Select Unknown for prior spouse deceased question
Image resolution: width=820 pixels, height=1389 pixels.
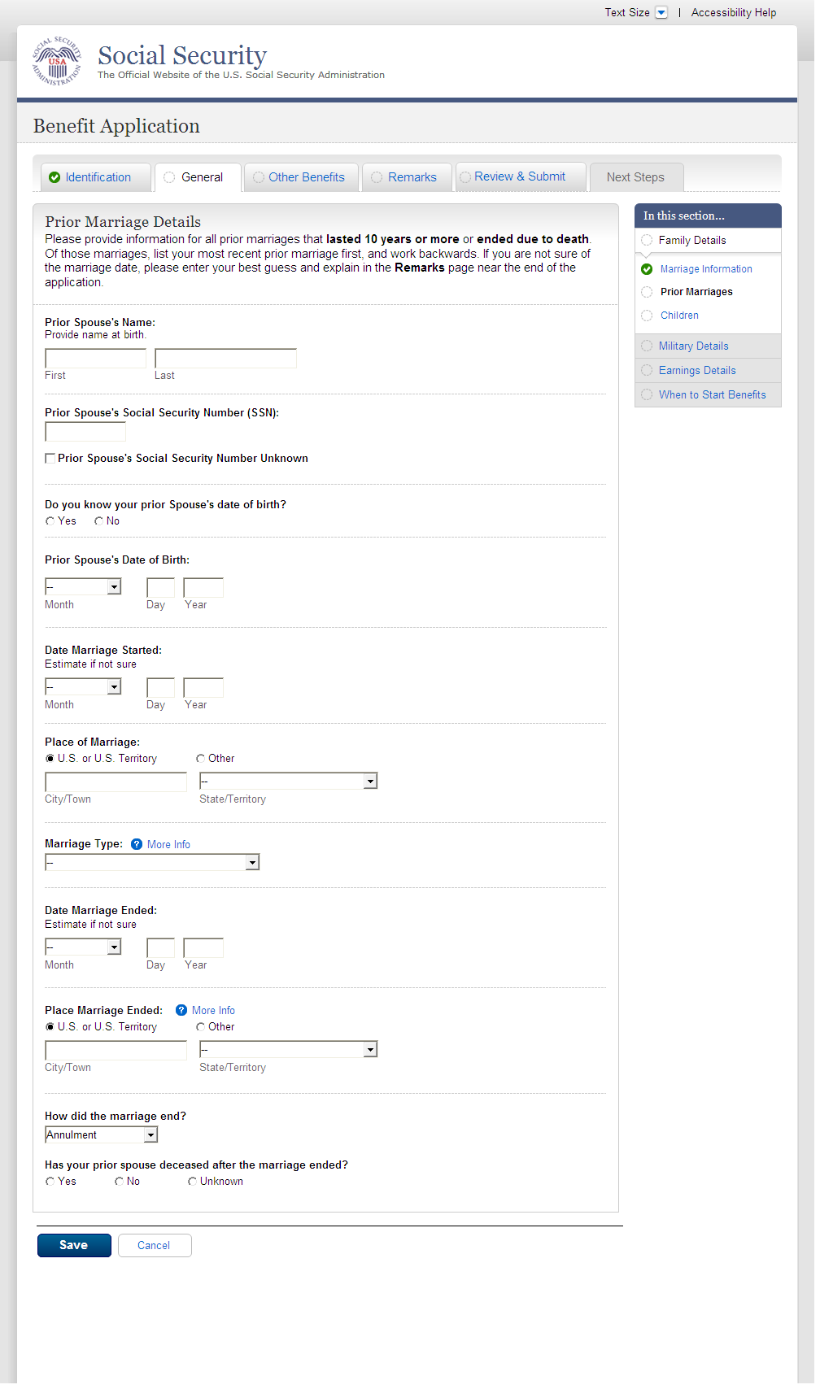pyautogui.click(x=193, y=1182)
